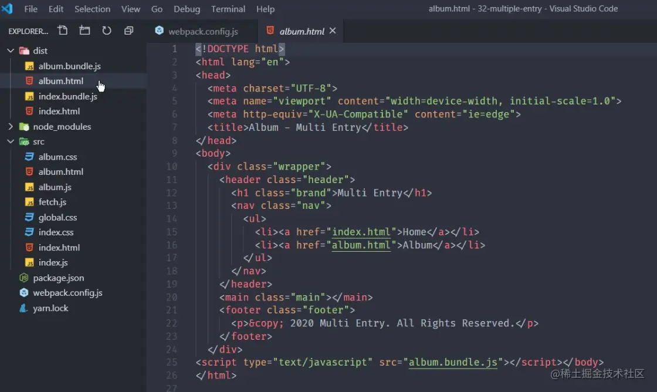Click the EXPLORER panel header label

pos(28,31)
